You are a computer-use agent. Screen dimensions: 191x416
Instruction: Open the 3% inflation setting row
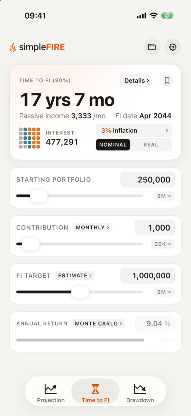pos(134,131)
